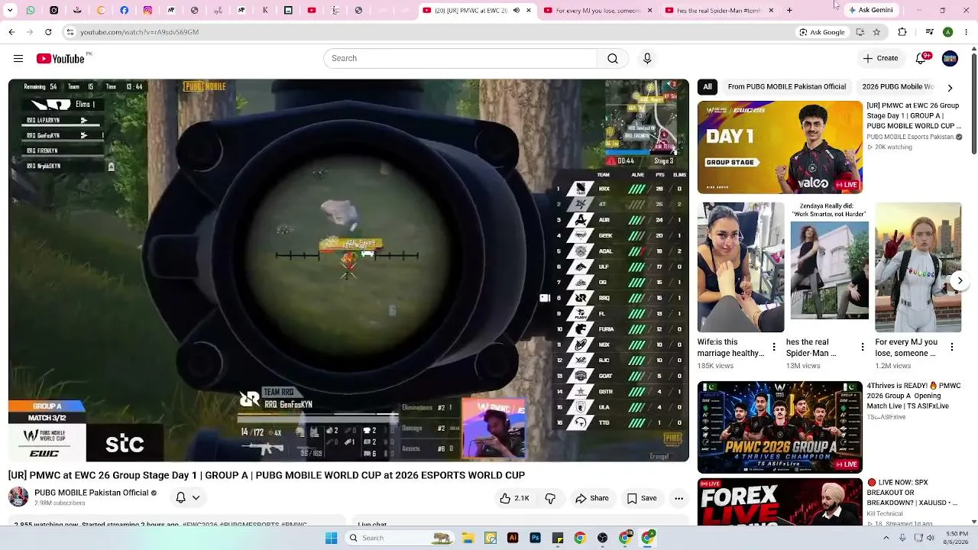
Task: Open a new browser tab
Action: (789, 11)
